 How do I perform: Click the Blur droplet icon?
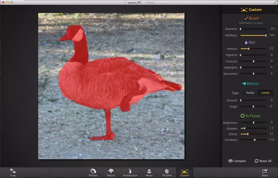click(x=246, y=42)
